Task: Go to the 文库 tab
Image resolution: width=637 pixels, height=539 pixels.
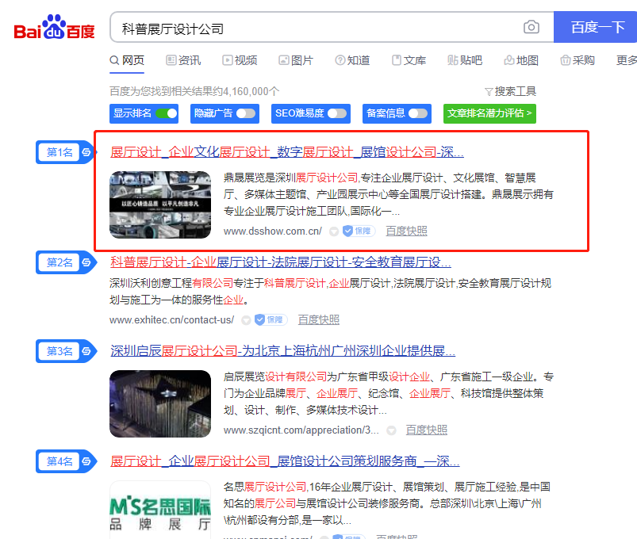Action: 409,60
